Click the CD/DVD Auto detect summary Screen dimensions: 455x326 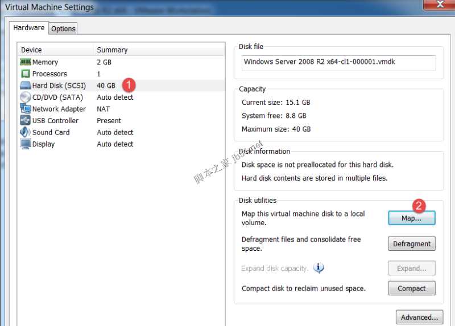coord(115,97)
